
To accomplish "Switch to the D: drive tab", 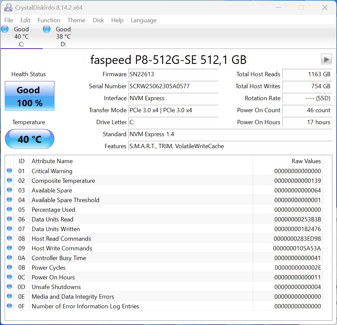I will [63, 37].
